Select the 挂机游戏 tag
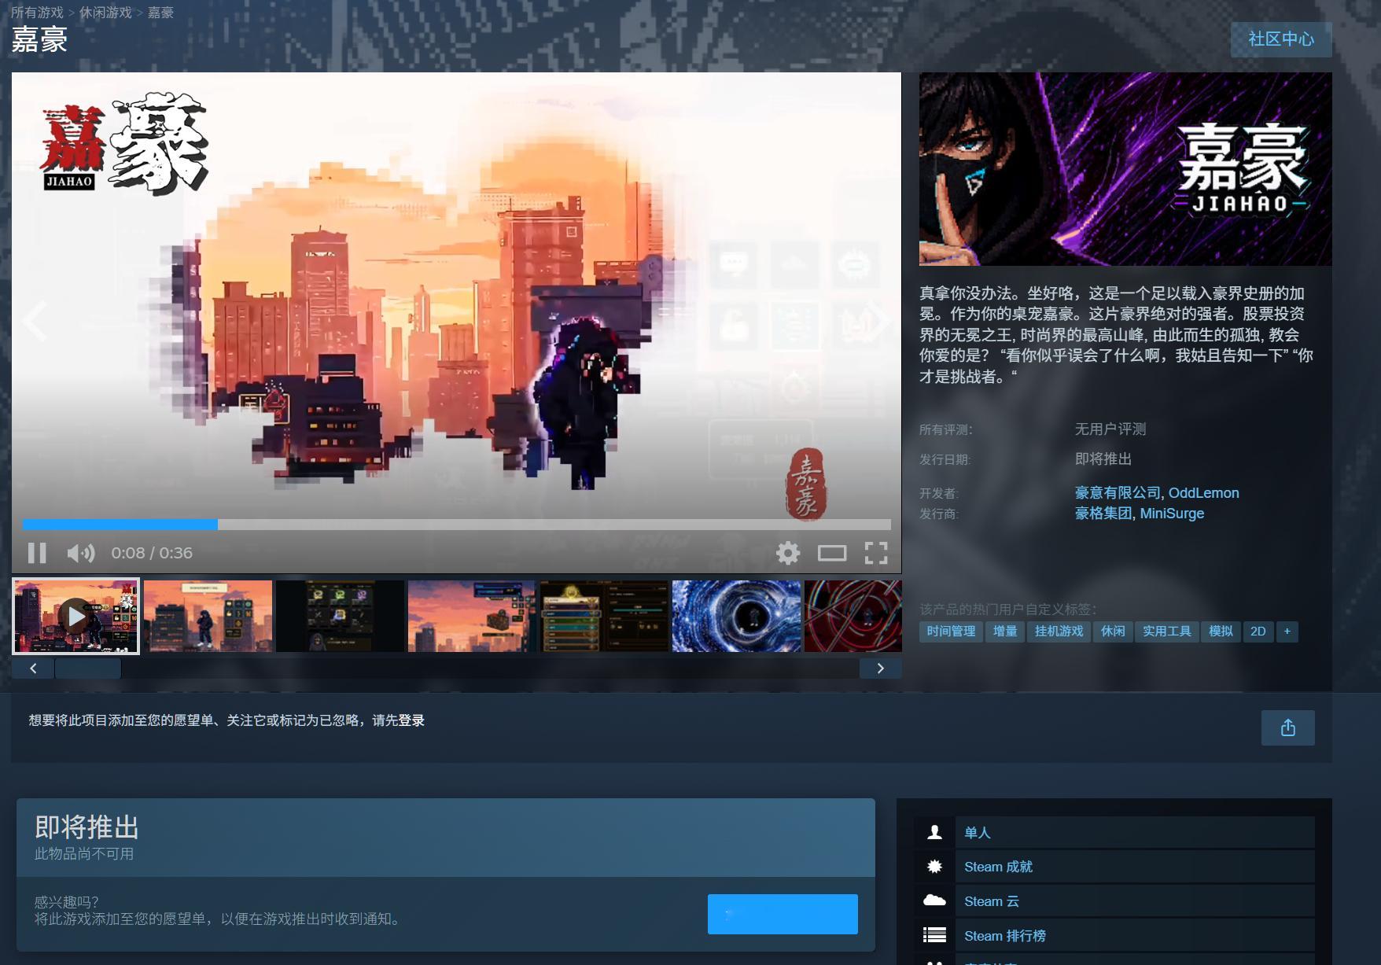 pos(1059,632)
